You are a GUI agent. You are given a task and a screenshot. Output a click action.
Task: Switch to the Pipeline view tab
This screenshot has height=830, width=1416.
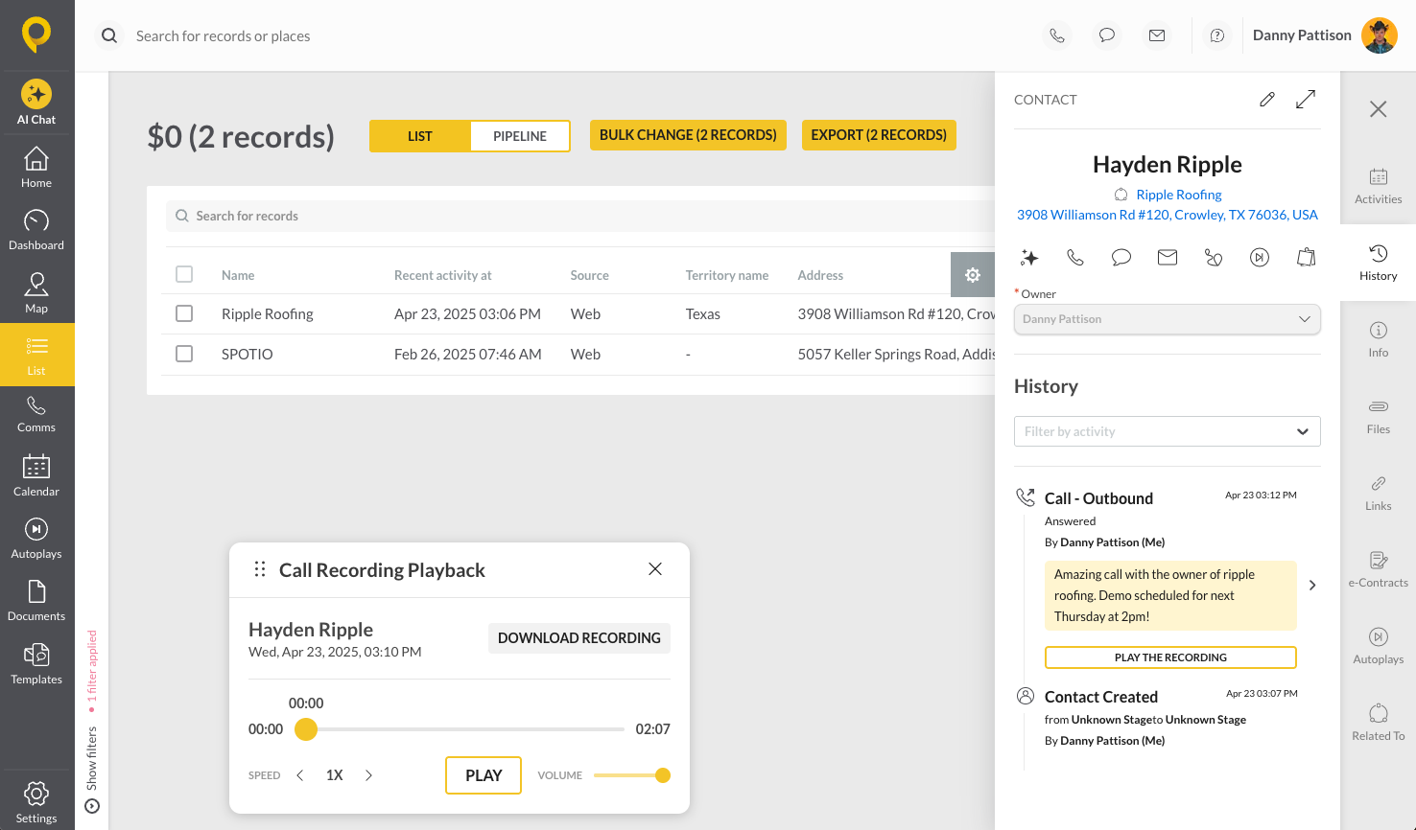point(519,136)
